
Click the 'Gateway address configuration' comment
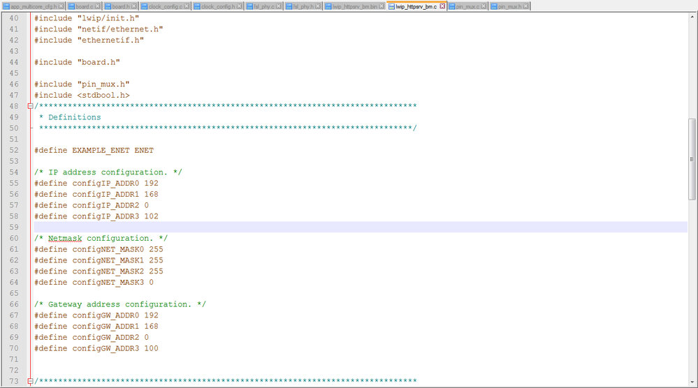(119, 304)
